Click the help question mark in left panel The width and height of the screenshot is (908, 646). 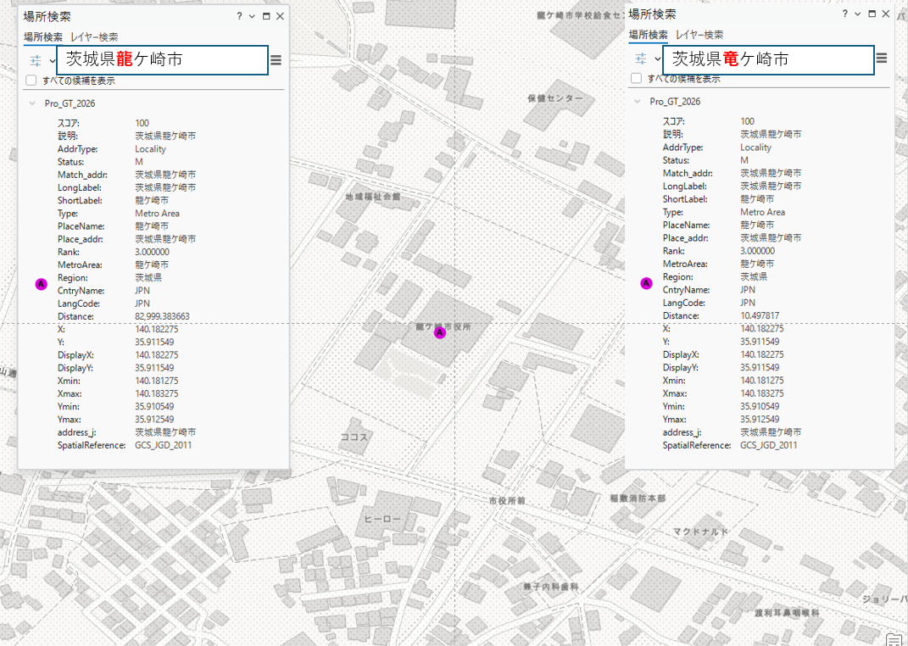239,16
